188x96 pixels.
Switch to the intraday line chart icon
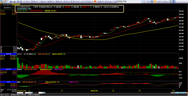pos(146,2)
